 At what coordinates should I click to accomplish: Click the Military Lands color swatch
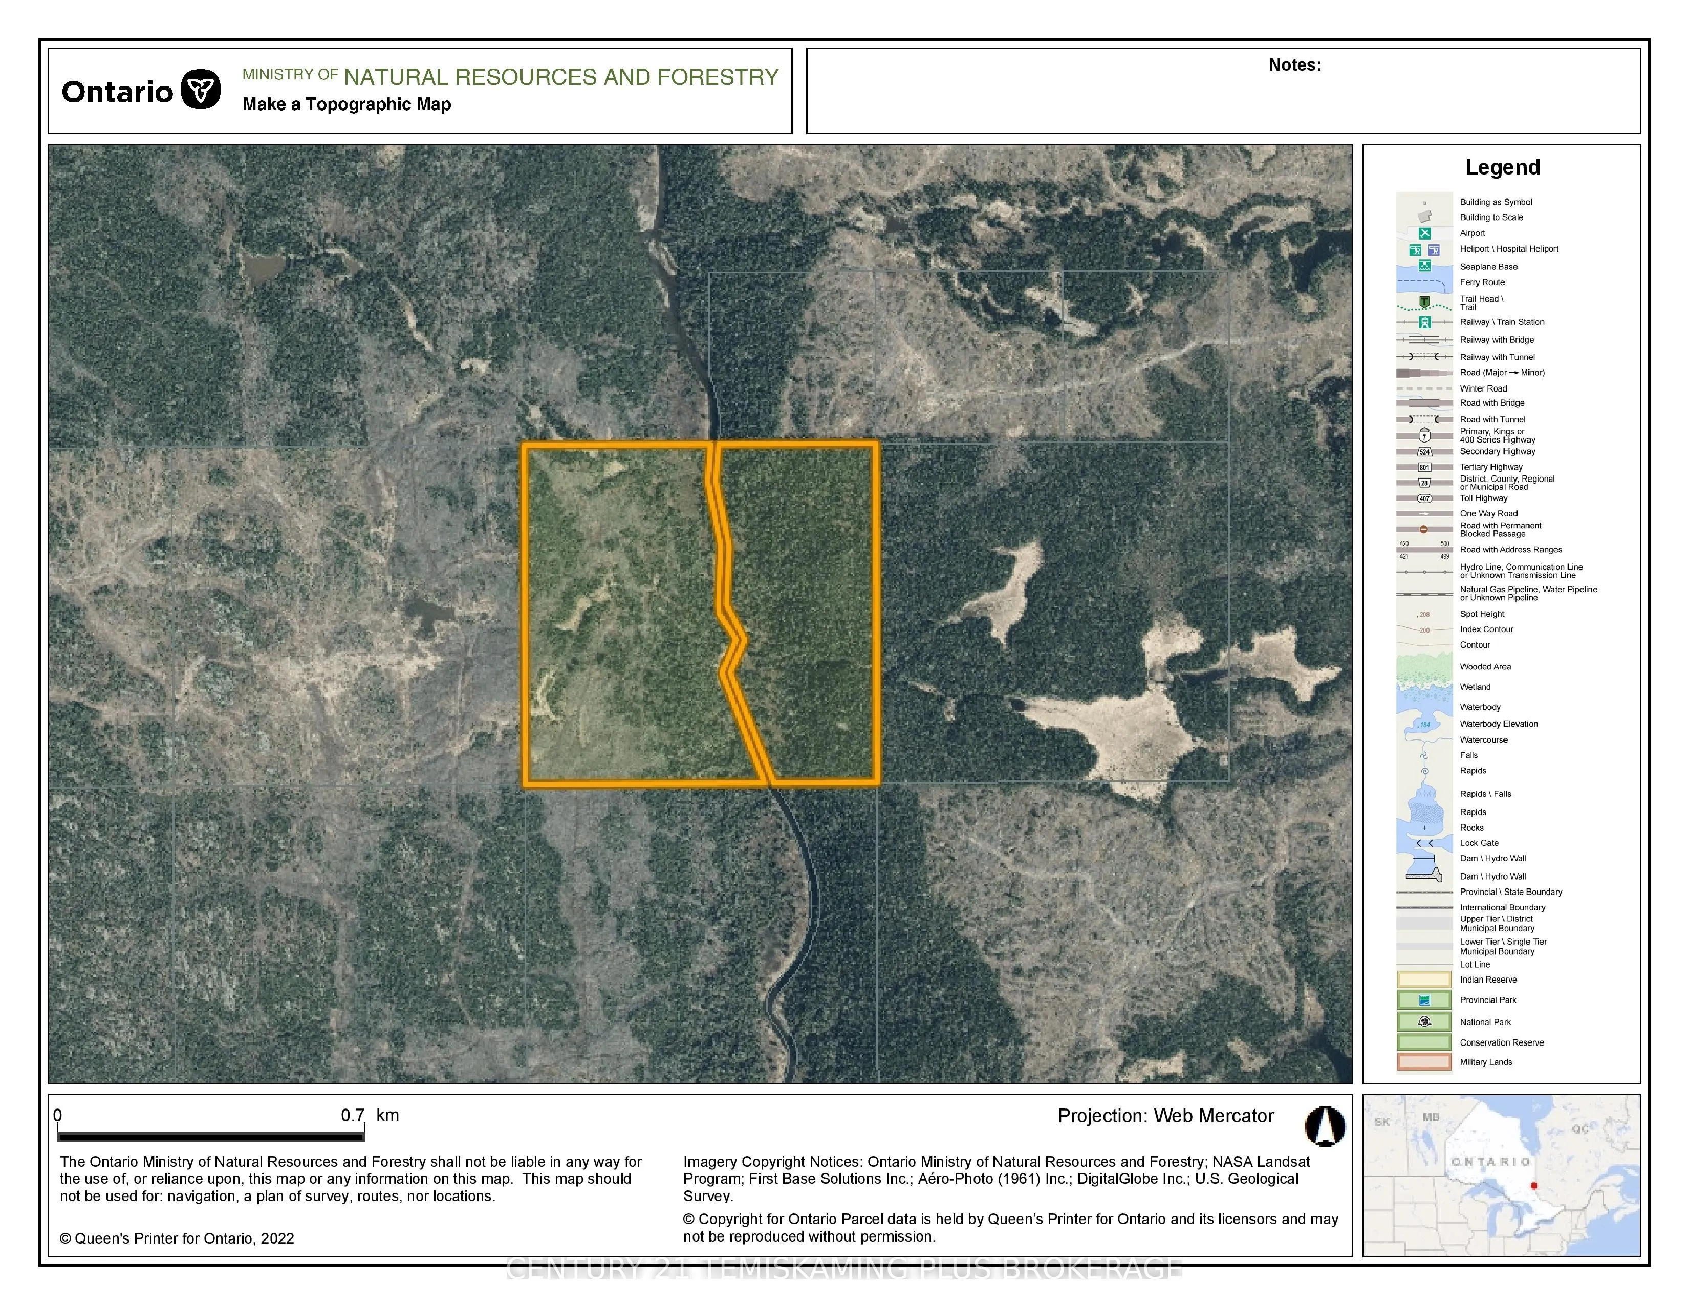point(1424,1061)
